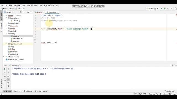Screen dimensions: 177x99
Task: Rerun the program in Run panel
Action: point(5,69)
